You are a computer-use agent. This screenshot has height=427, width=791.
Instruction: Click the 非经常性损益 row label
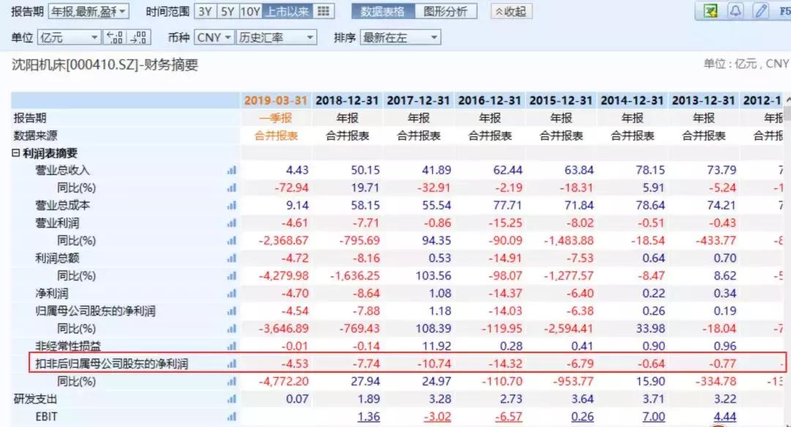(68, 346)
